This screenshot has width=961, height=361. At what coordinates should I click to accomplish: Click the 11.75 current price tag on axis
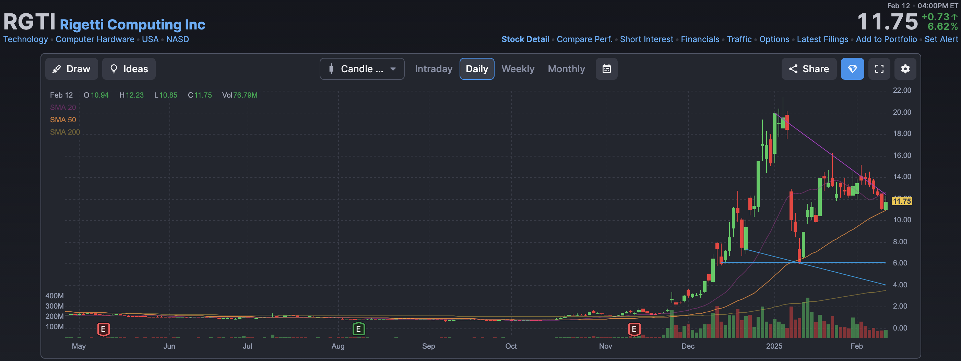902,201
